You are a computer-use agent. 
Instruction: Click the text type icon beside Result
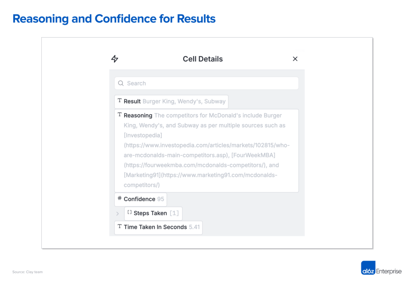click(120, 101)
